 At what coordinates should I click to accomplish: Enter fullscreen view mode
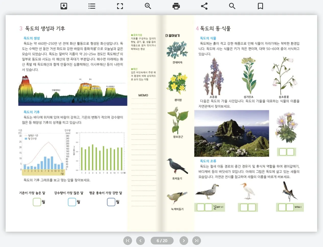120,6
